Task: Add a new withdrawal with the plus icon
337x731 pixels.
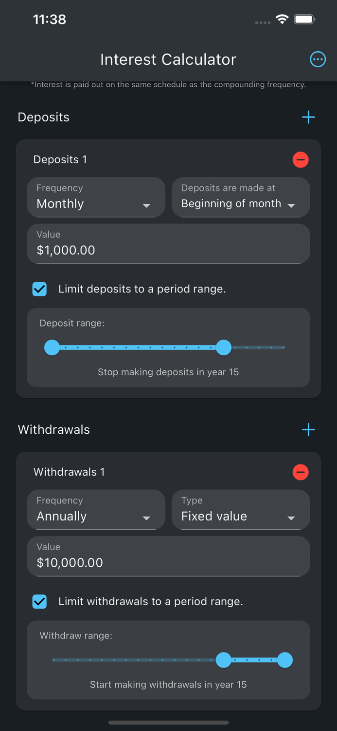Action: (308, 429)
